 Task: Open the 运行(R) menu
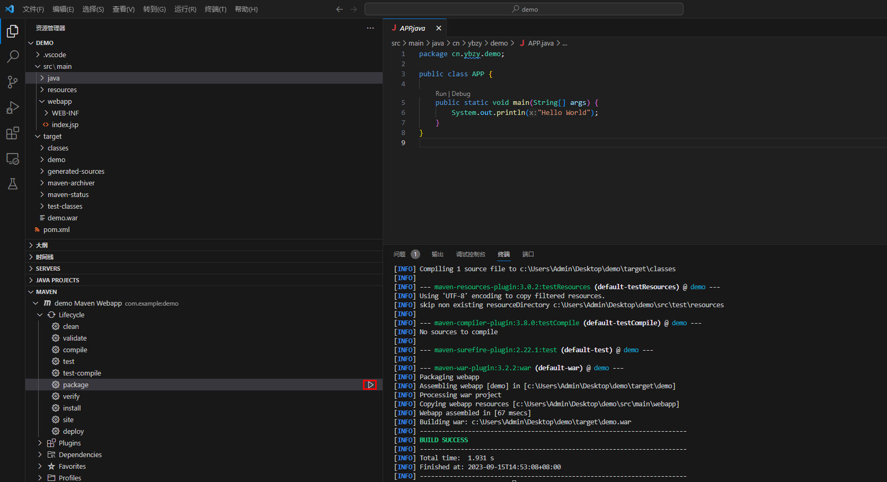coord(185,9)
